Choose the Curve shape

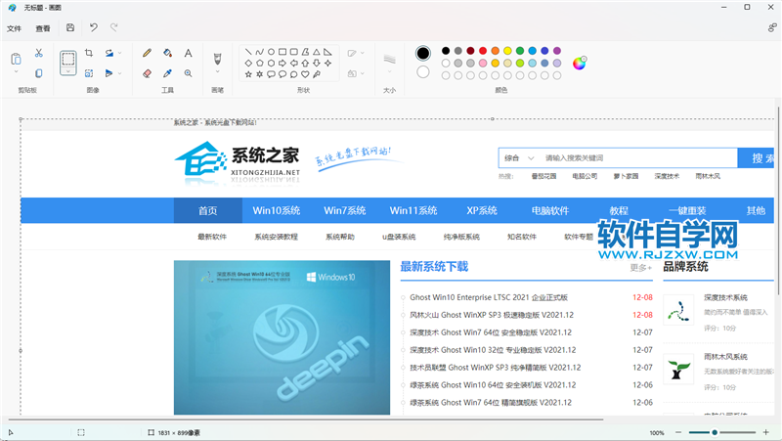259,52
